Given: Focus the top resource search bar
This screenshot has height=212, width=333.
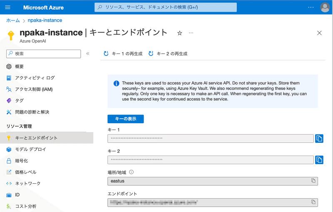Looking at the screenshot, I should (165, 7).
